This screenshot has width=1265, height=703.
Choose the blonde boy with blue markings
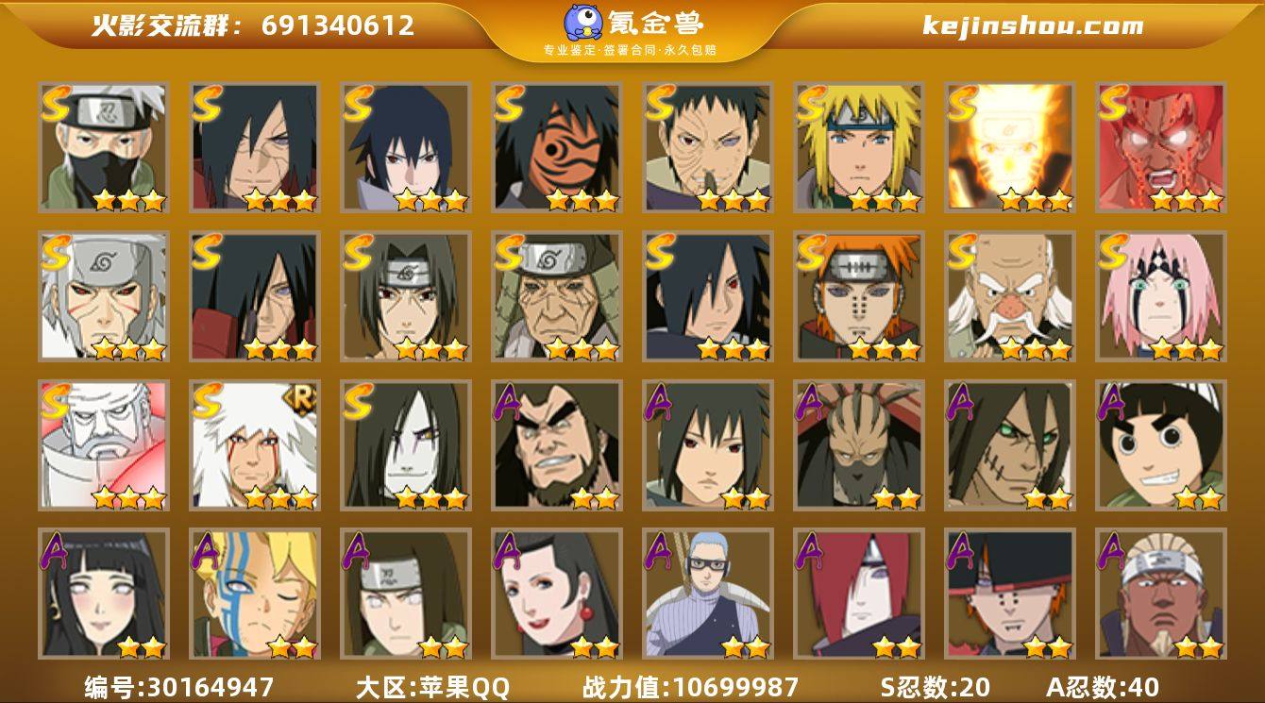coord(255,594)
